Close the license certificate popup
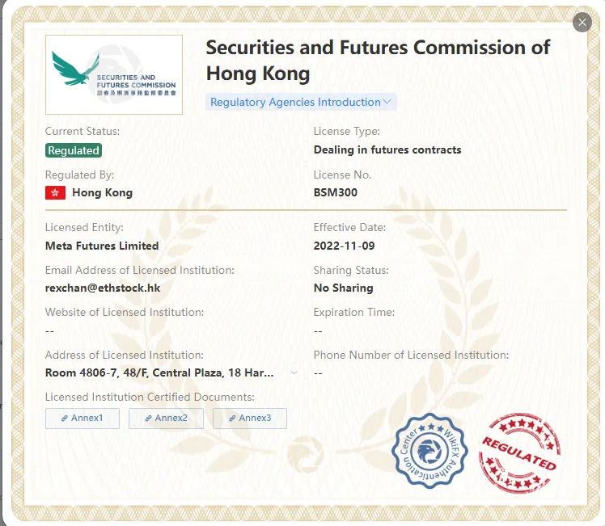The width and height of the screenshot is (605, 526). point(582,23)
